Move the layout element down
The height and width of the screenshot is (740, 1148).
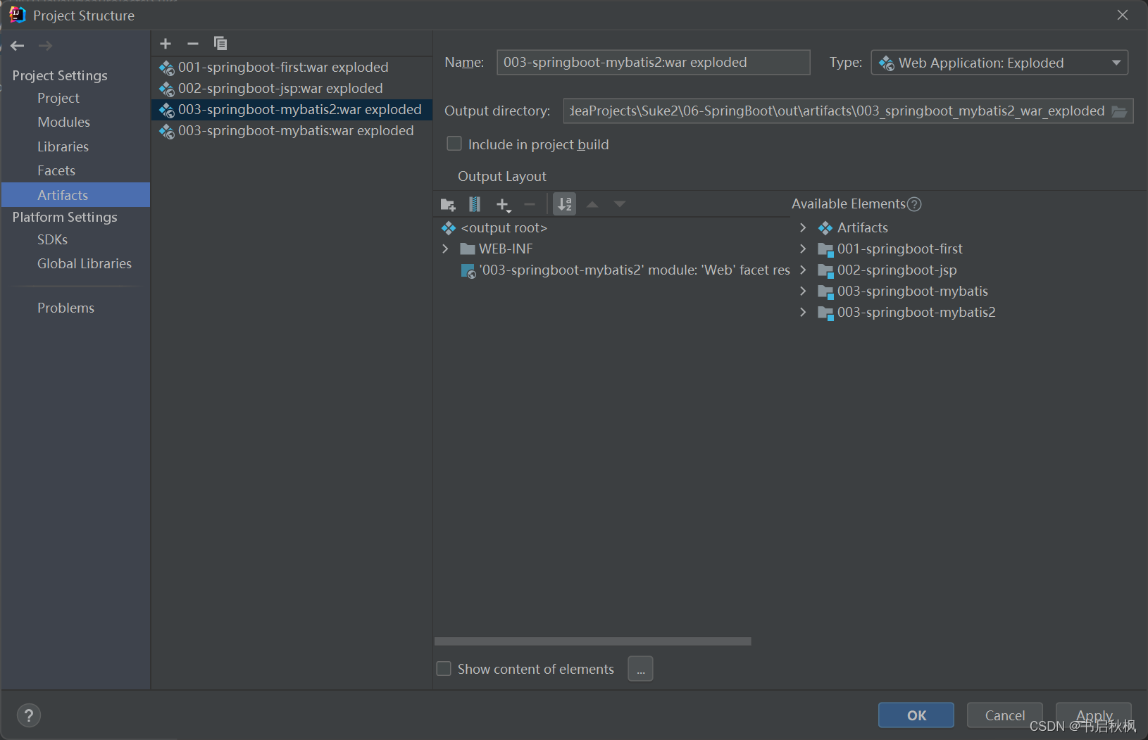[x=620, y=204]
